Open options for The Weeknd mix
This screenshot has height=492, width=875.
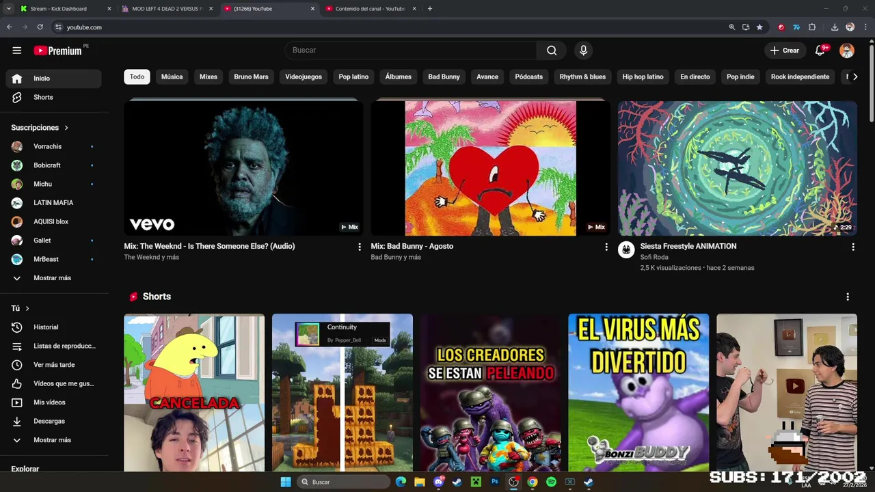click(359, 247)
